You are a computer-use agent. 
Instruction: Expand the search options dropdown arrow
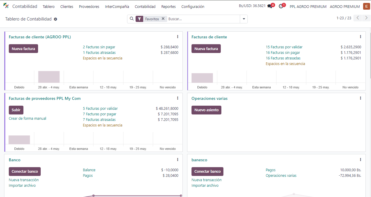tap(244, 19)
